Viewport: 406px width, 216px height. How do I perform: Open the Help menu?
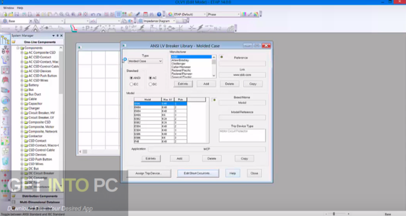[x=20, y=8]
